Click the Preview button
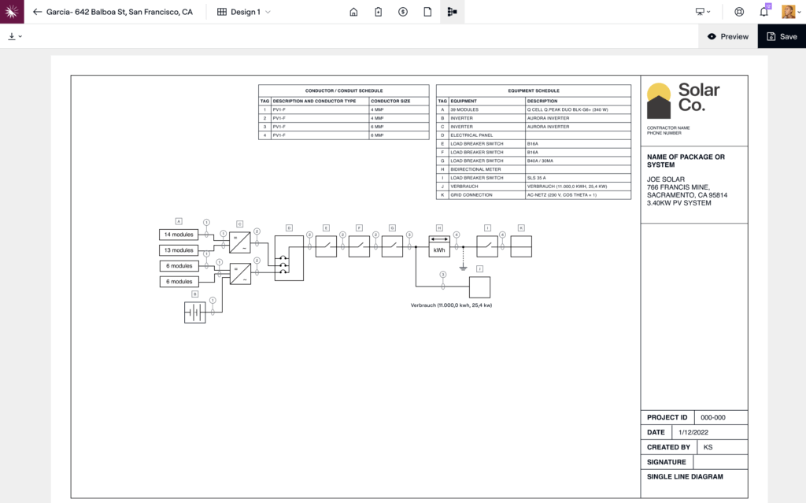This screenshot has width=806, height=503. [727, 36]
